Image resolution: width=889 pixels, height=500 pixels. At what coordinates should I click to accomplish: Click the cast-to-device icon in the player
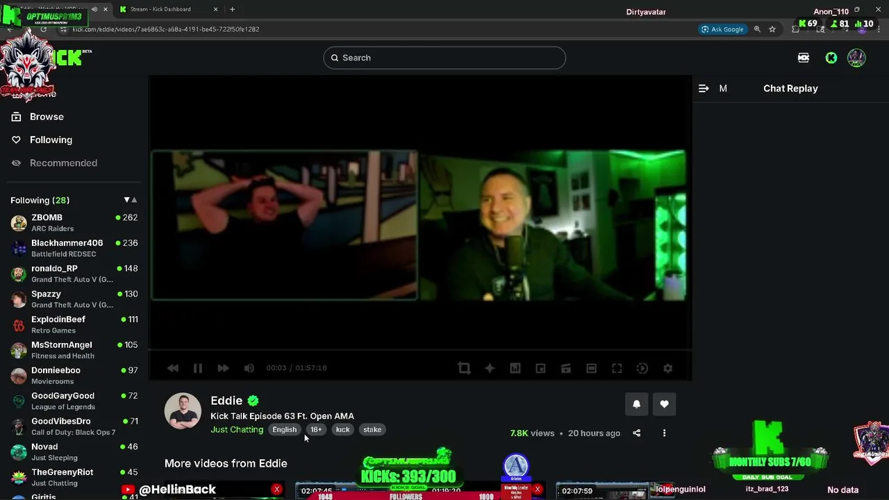[x=566, y=368]
